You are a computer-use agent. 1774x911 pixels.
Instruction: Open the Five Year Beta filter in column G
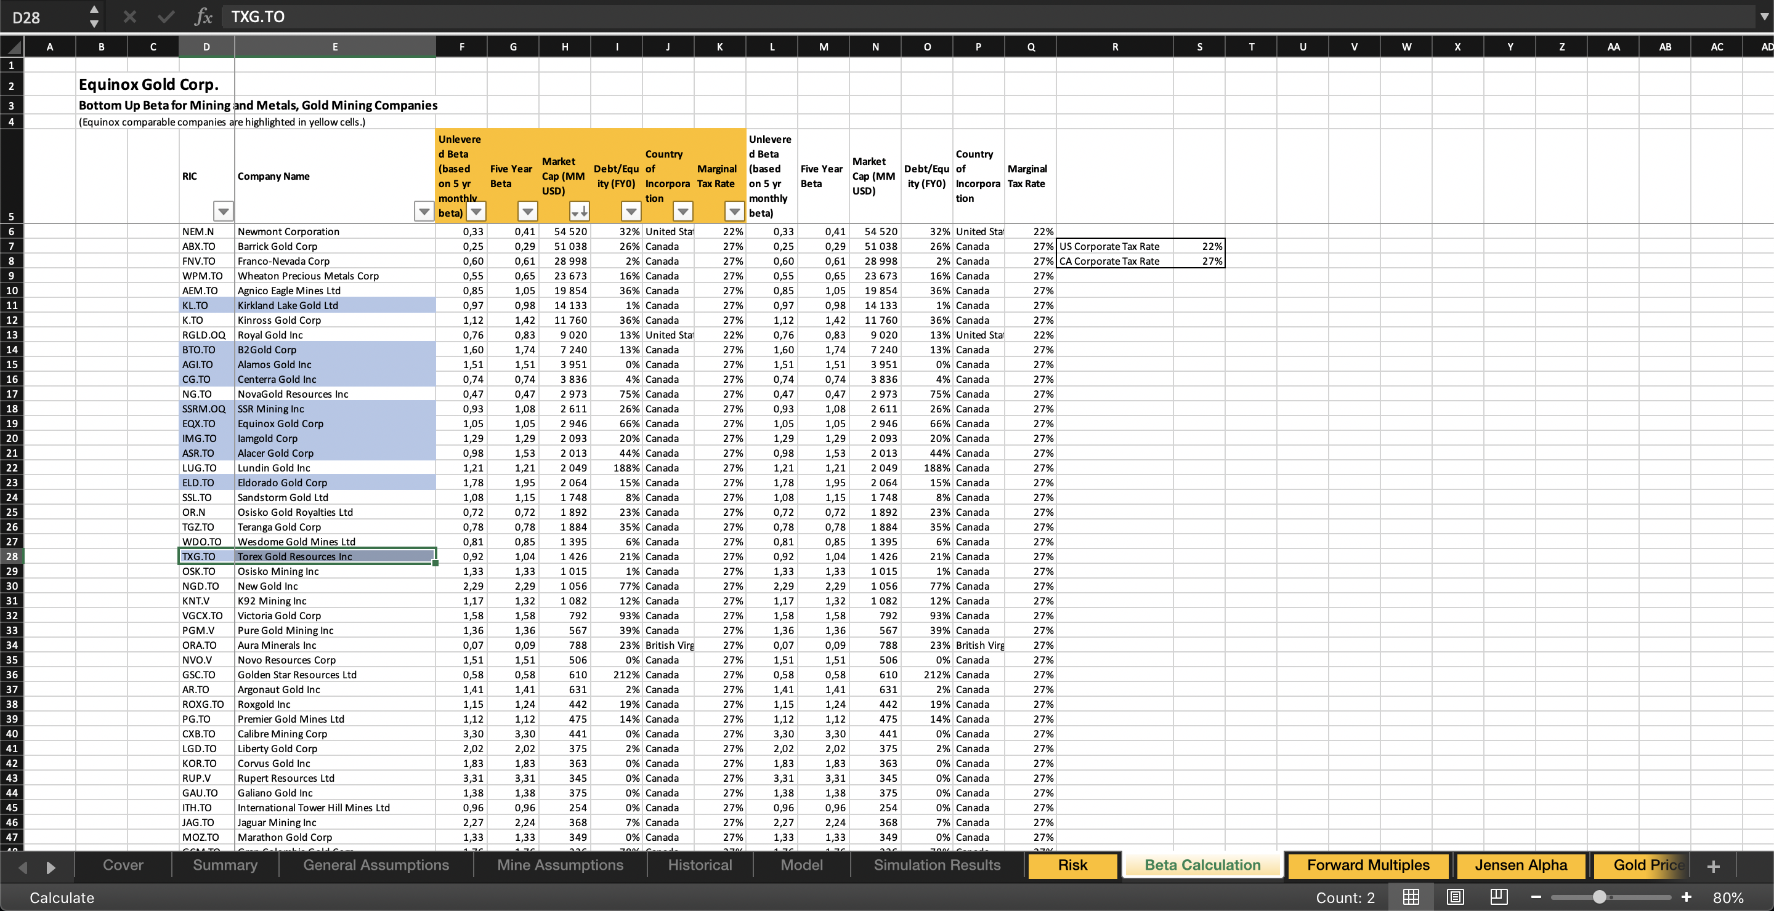click(527, 211)
